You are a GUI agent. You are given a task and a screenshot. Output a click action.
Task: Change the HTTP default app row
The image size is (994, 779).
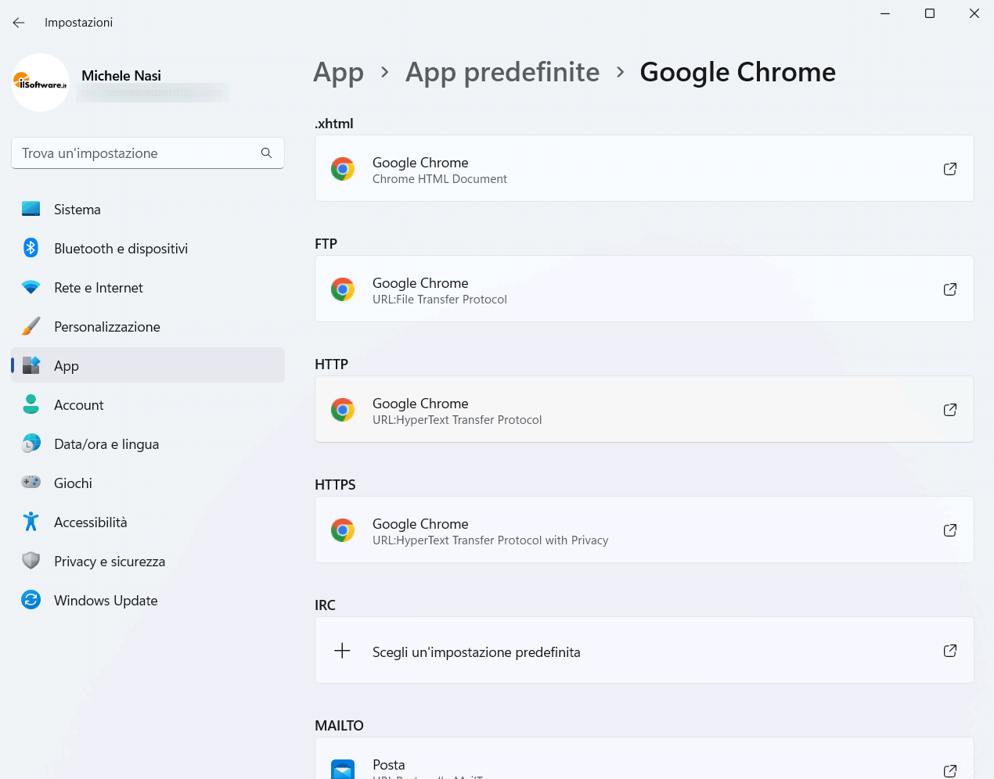644,410
